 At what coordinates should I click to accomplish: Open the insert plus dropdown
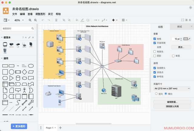pos(115,20)
